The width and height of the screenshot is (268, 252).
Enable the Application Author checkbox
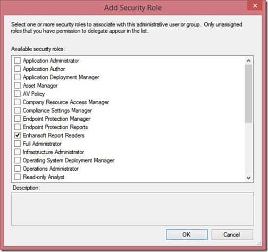pos(18,69)
